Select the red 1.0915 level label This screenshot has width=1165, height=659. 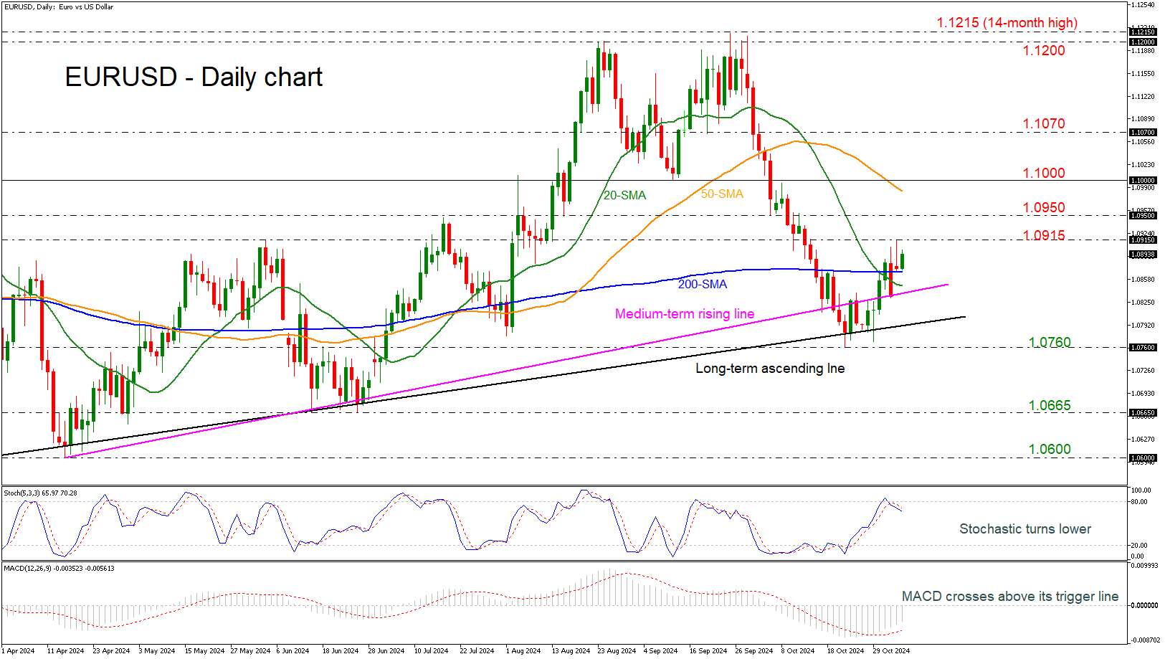[x=1044, y=235]
